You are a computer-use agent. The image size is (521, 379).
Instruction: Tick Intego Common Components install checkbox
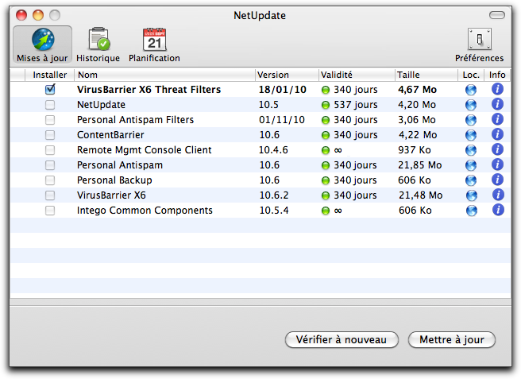50,211
